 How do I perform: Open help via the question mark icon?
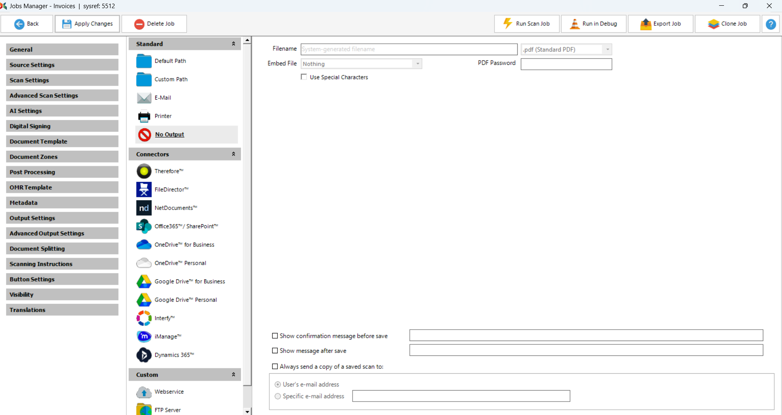[x=771, y=24]
